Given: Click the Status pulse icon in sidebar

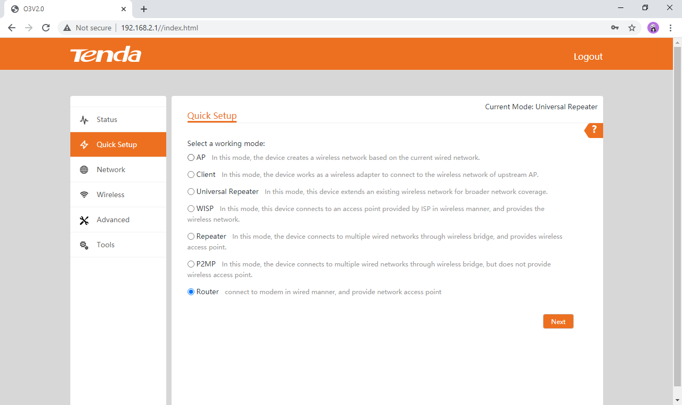Looking at the screenshot, I should [84, 120].
